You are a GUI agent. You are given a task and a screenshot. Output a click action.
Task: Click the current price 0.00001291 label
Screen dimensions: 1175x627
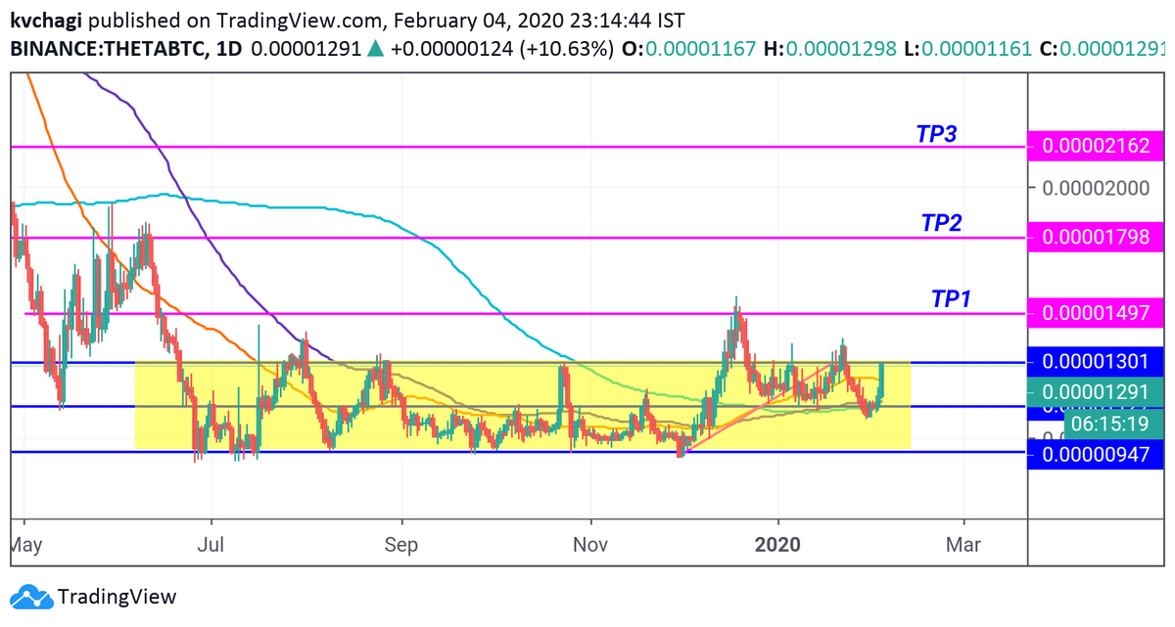click(x=1096, y=393)
